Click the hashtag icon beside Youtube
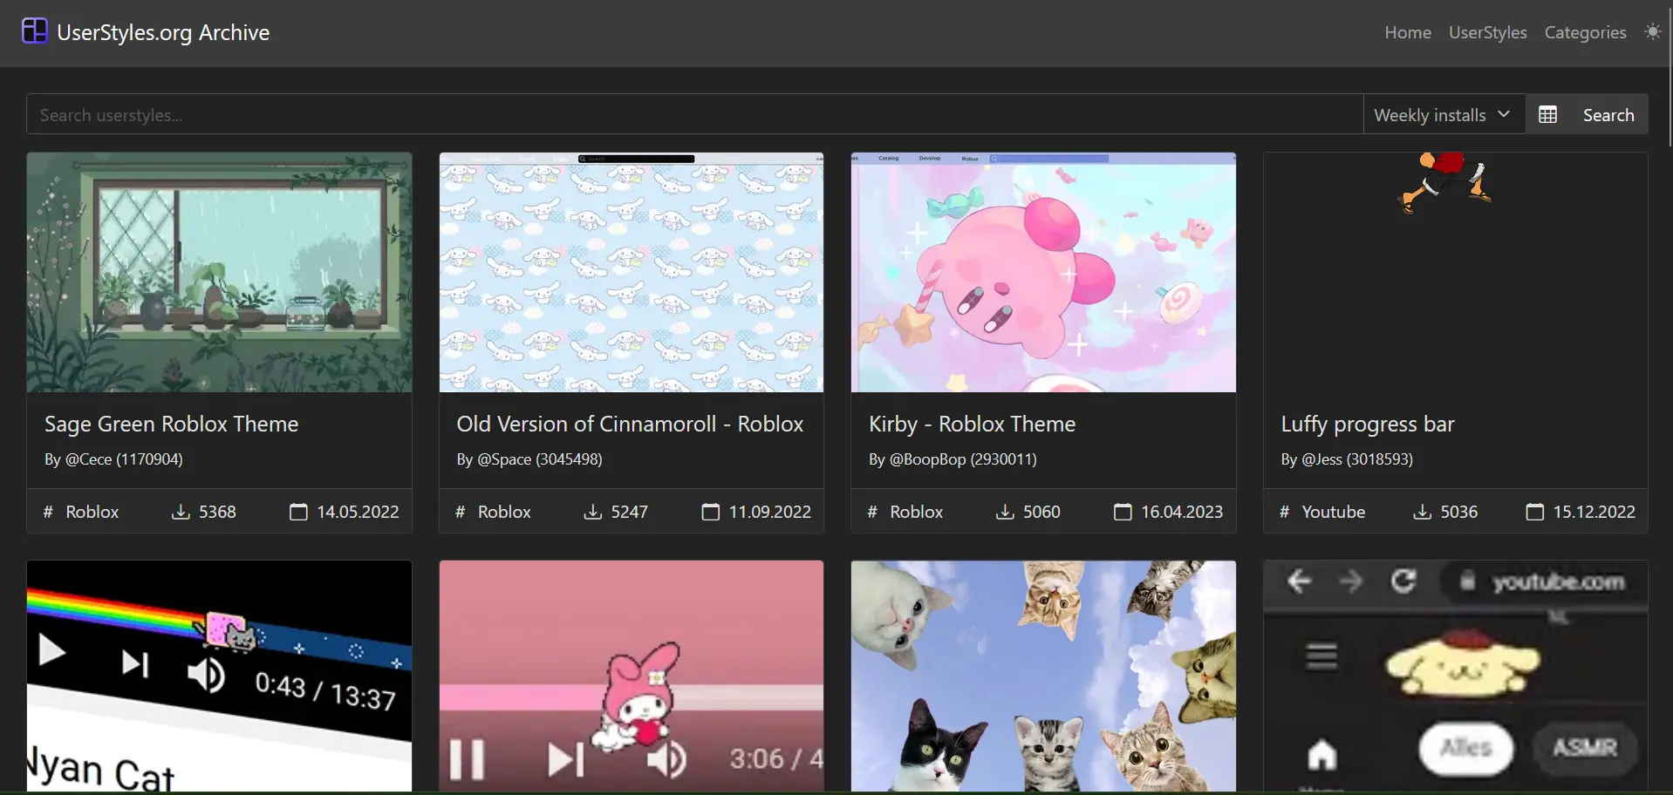This screenshot has width=1673, height=795. click(x=1284, y=512)
